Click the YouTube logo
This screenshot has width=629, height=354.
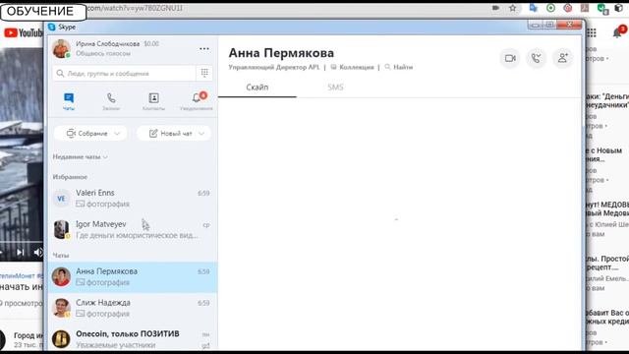24,32
